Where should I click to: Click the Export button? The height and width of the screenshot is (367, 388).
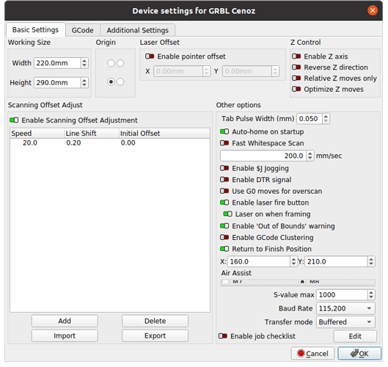[x=155, y=336]
